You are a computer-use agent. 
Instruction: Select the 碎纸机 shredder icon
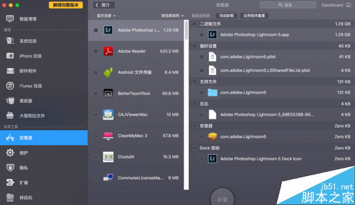(10, 197)
